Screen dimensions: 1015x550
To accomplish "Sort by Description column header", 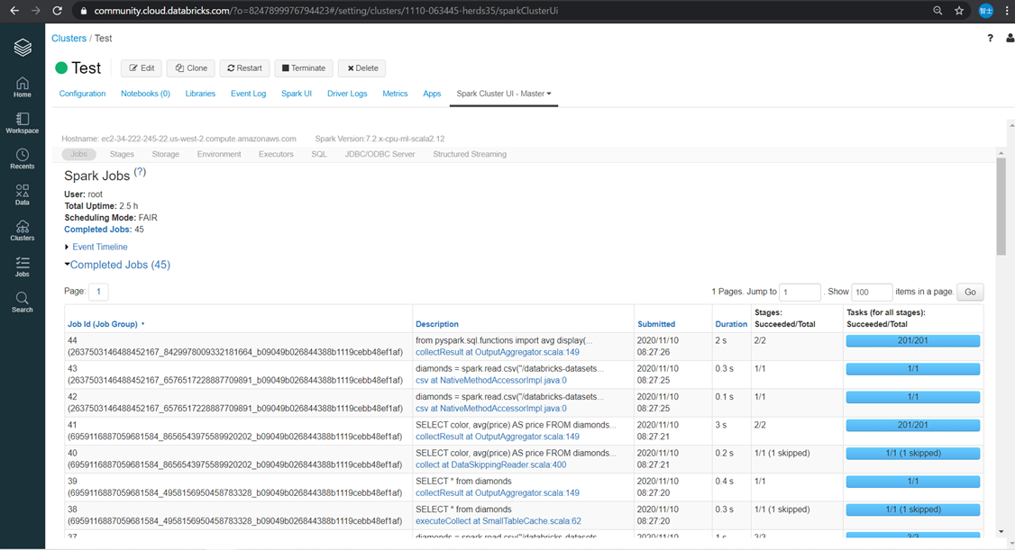I will [x=437, y=324].
